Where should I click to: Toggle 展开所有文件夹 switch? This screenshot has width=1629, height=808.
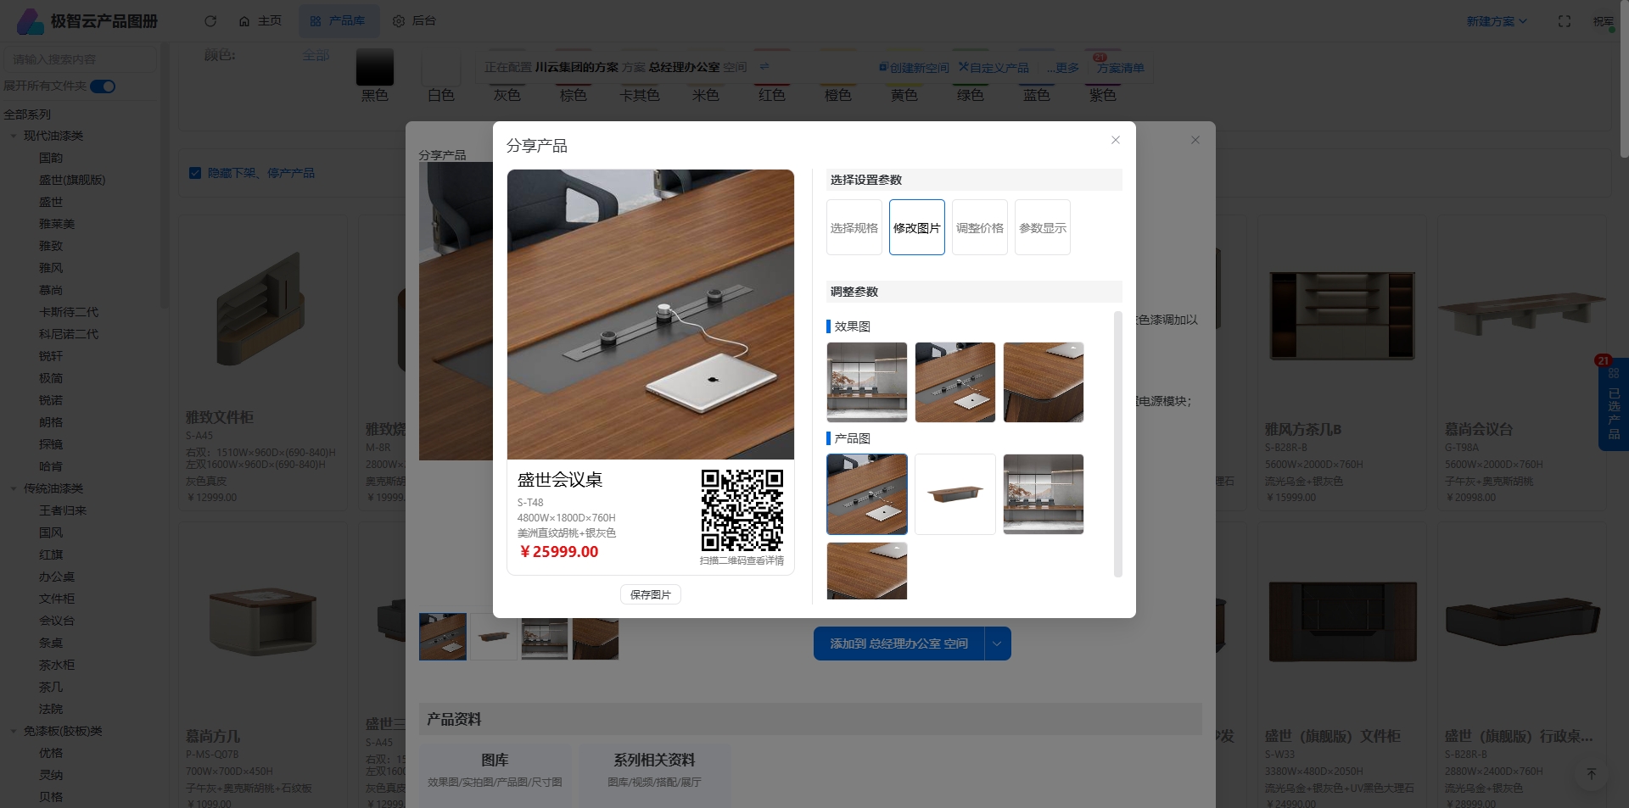point(103,86)
